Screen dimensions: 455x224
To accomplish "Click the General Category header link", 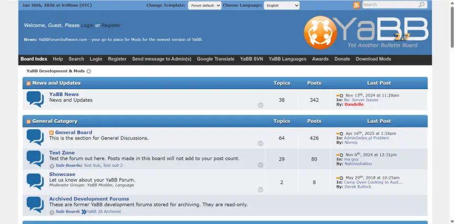I will 55,121.
